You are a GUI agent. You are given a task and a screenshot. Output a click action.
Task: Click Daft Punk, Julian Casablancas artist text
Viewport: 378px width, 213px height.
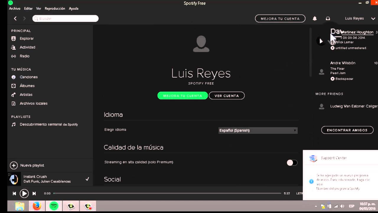pos(47,181)
